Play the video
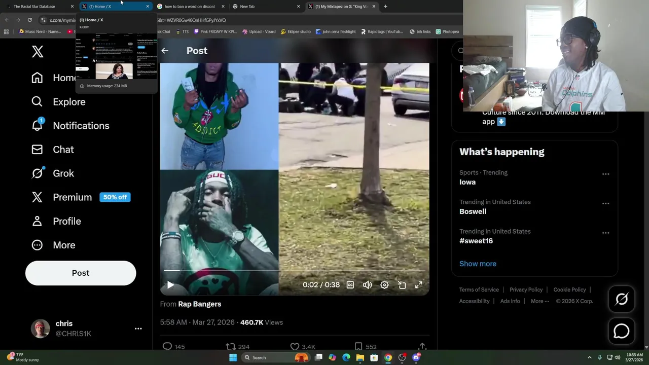This screenshot has height=365, width=649. click(x=170, y=285)
